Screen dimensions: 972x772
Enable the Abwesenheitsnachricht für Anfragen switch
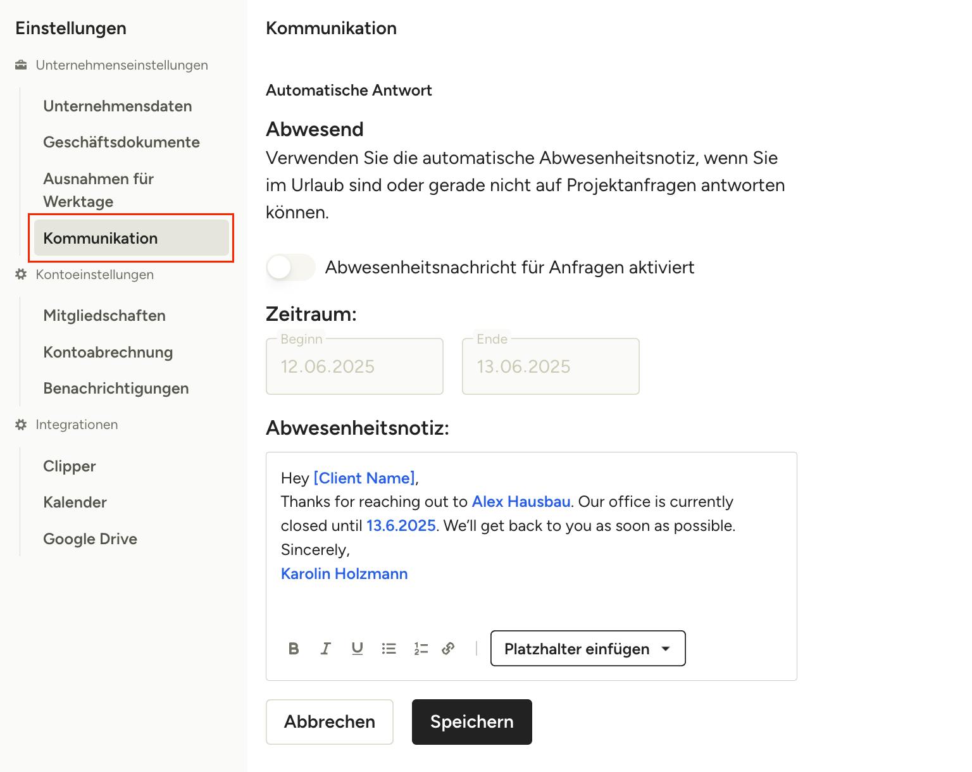pos(290,267)
